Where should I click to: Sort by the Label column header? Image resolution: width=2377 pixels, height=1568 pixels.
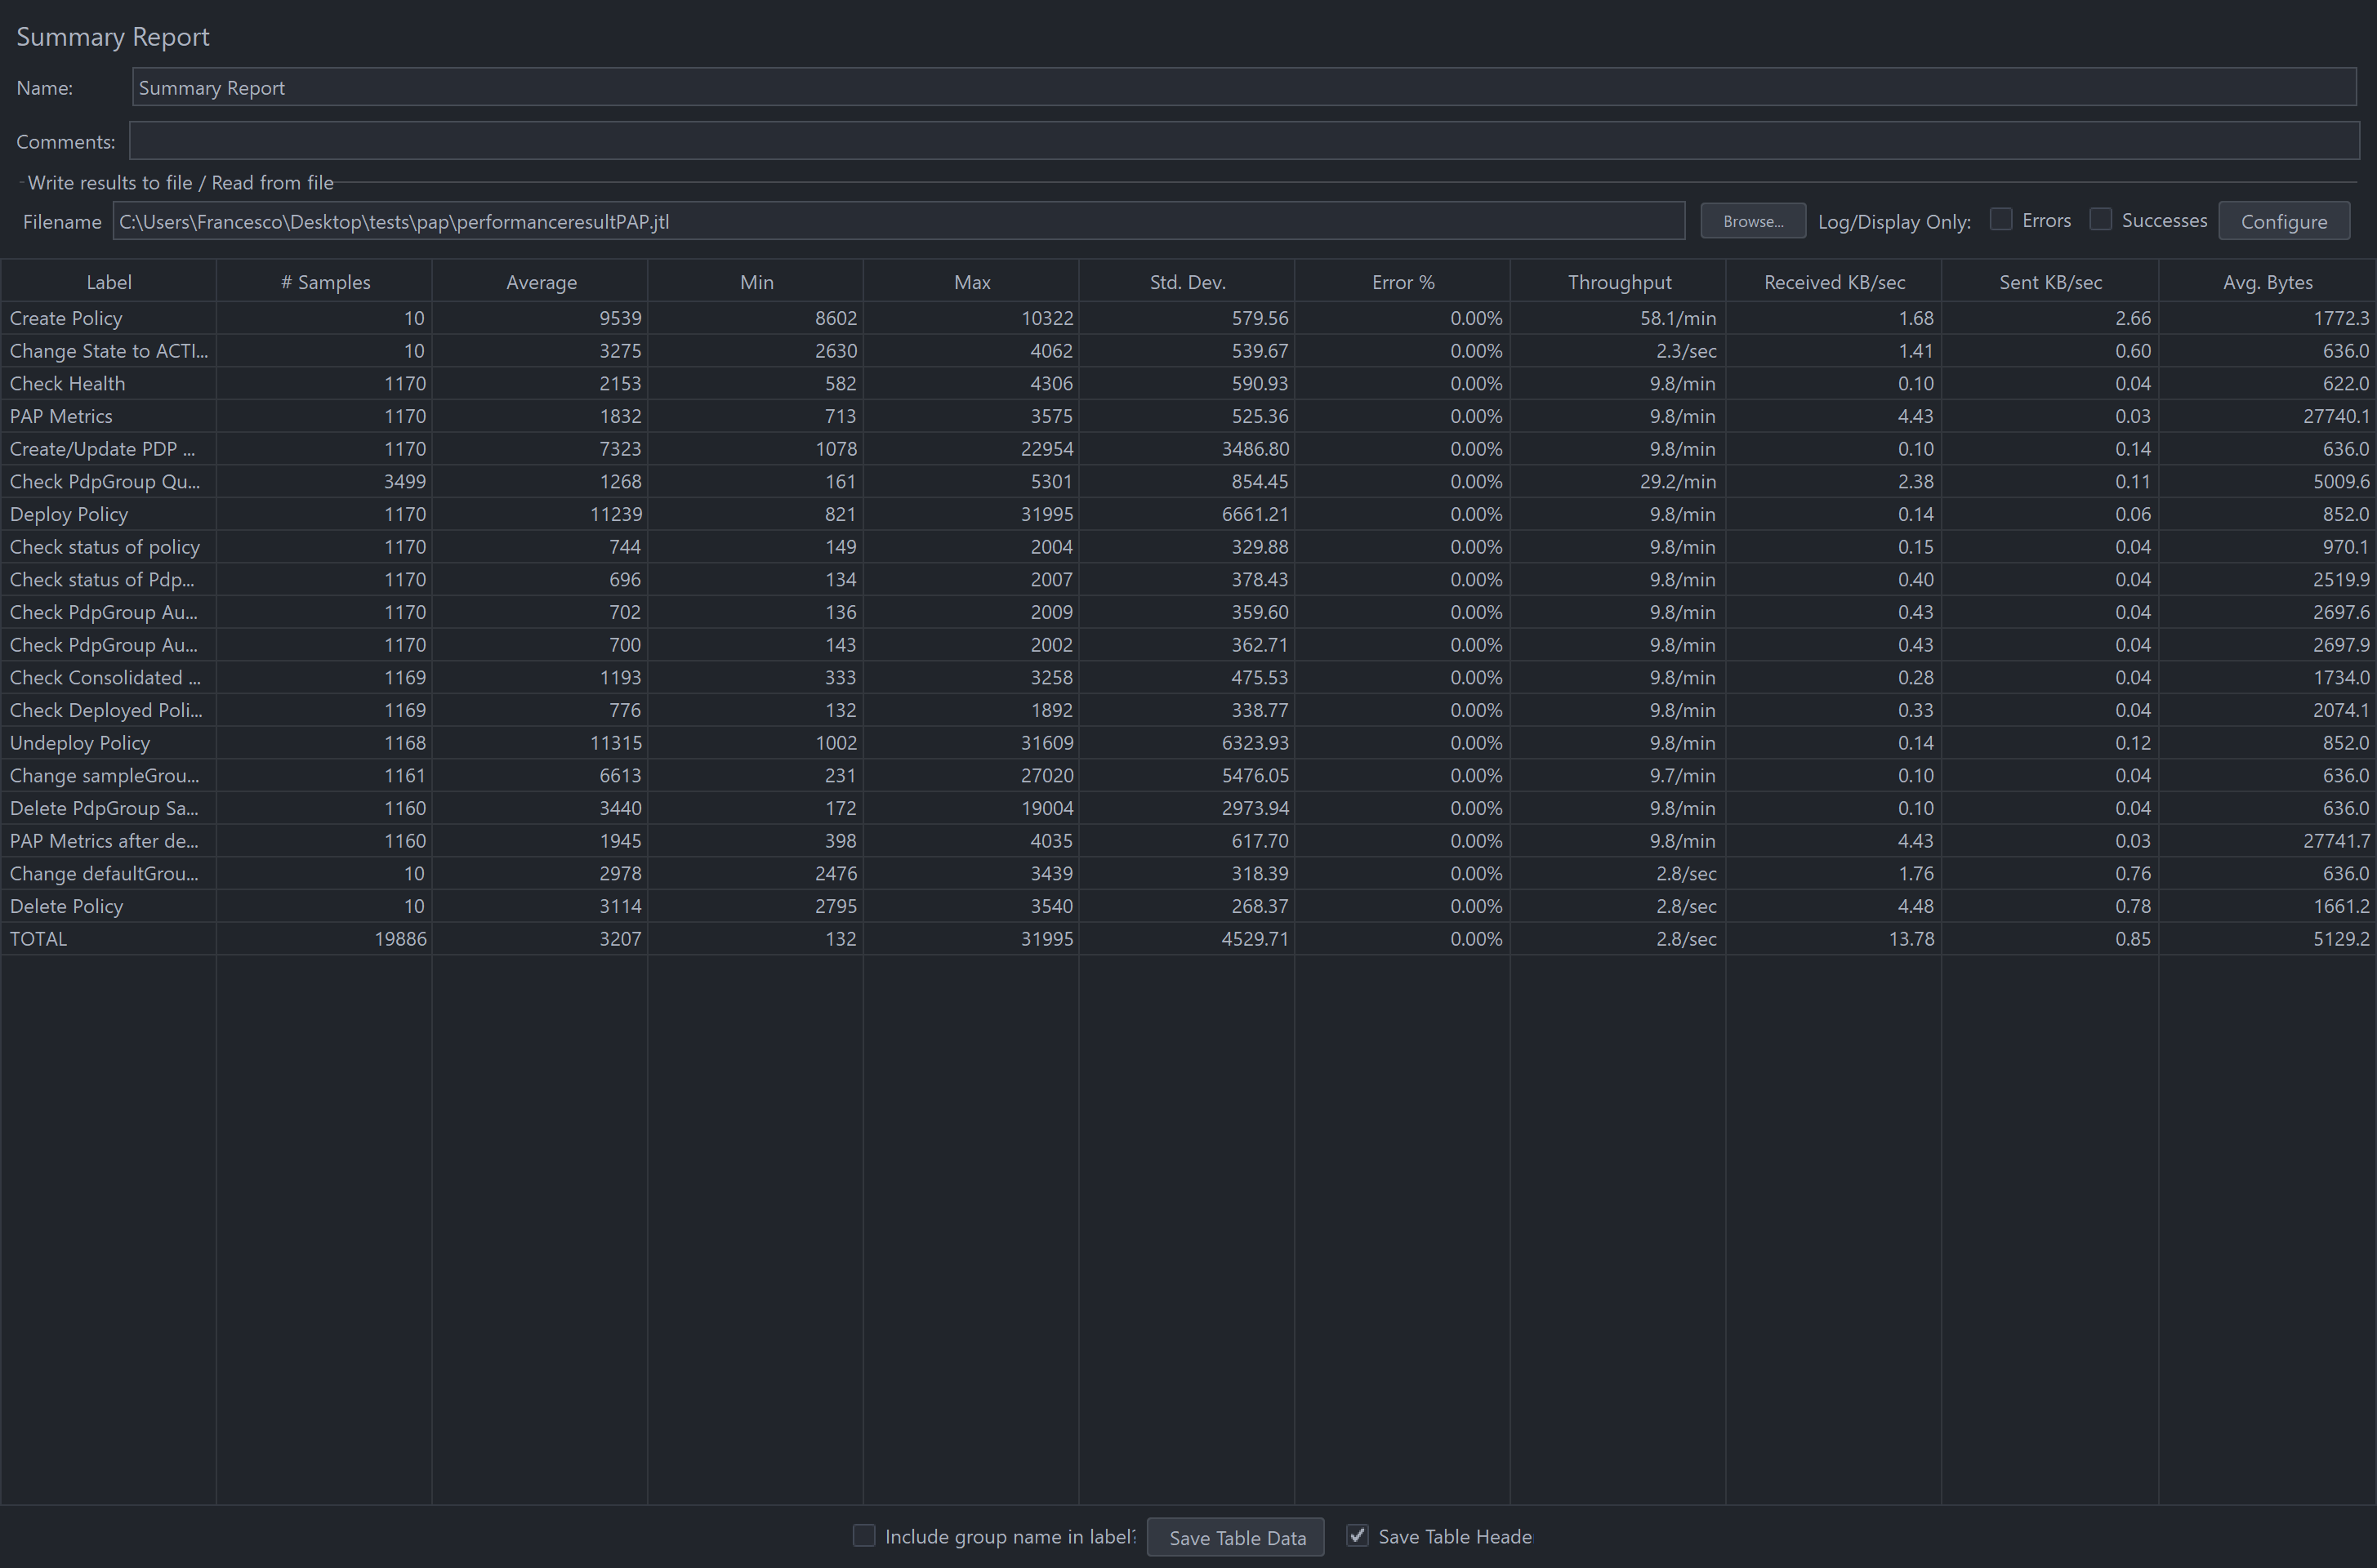click(x=108, y=282)
